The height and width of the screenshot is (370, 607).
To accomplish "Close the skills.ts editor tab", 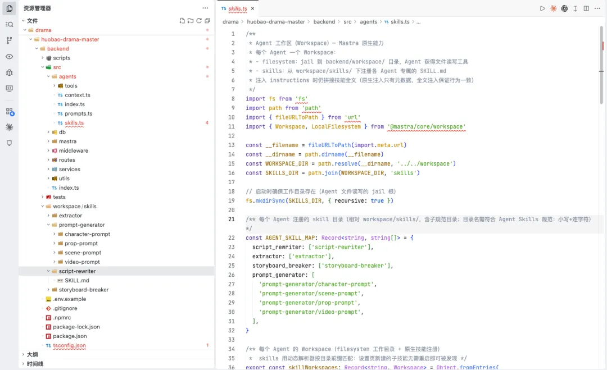I will 253,8.
